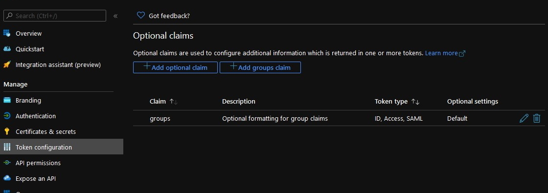Click the Quickstart cloud icon
This screenshot has height=193, width=548.
click(7, 49)
